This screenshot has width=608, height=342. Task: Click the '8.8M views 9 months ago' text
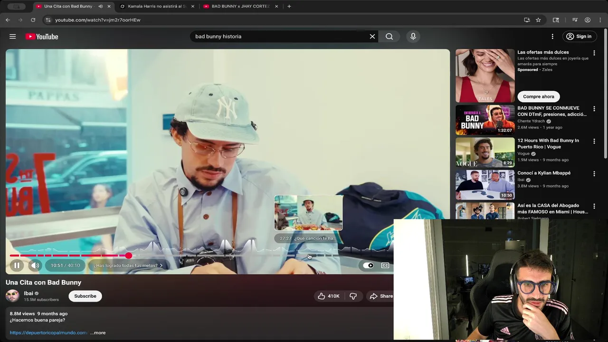pyautogui.click(x=38, y=313)
